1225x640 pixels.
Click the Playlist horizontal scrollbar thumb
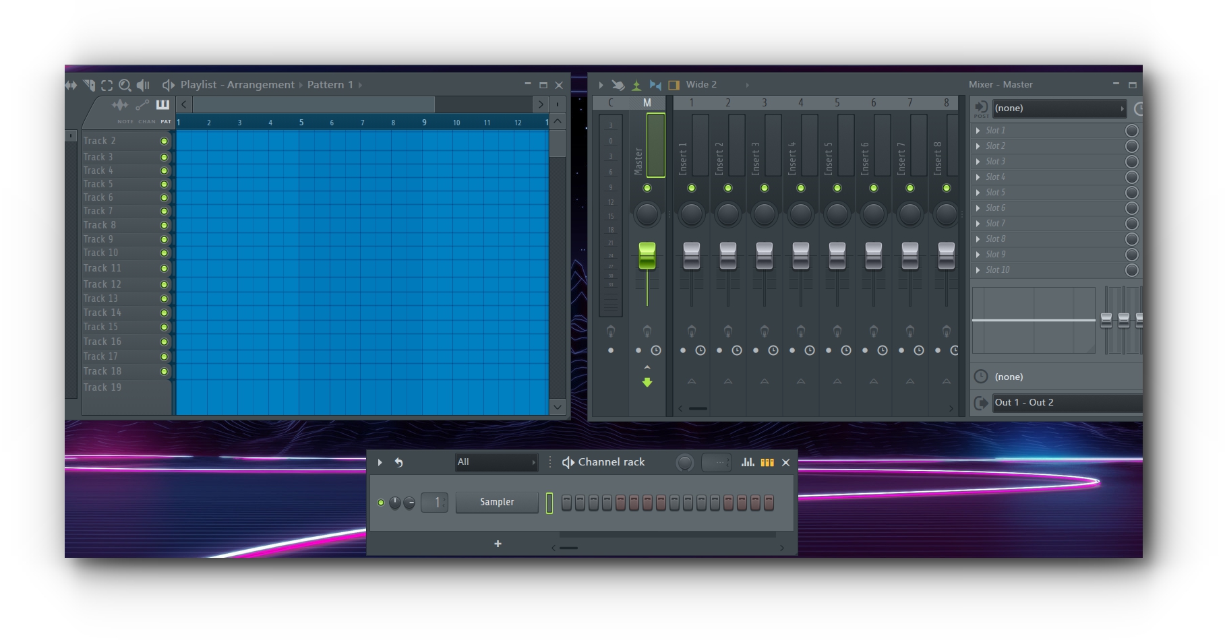click(x=313, y=104)
